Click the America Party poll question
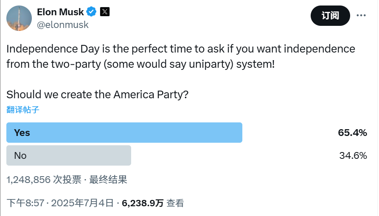This screenshot has height=216, width=379. 98,94
